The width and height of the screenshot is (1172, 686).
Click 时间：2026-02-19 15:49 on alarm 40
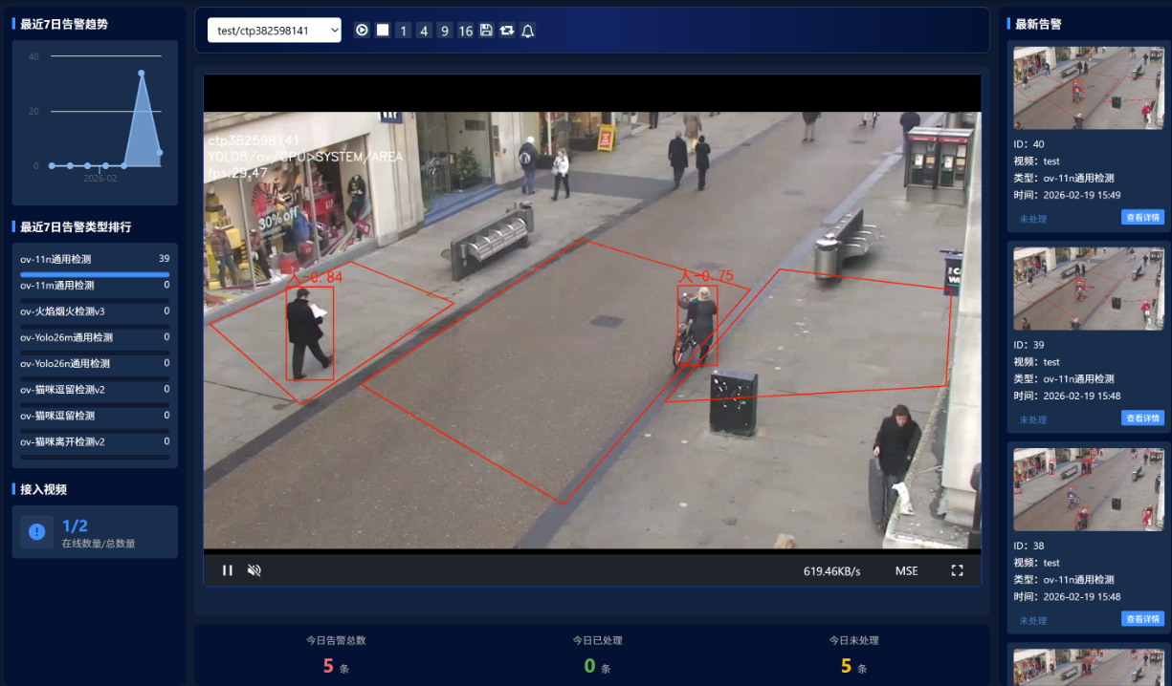1067,195
